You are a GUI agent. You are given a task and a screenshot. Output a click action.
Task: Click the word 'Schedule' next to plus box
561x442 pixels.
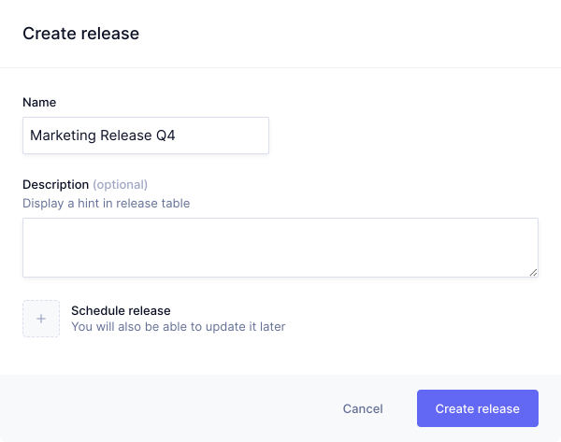[97, 310]
